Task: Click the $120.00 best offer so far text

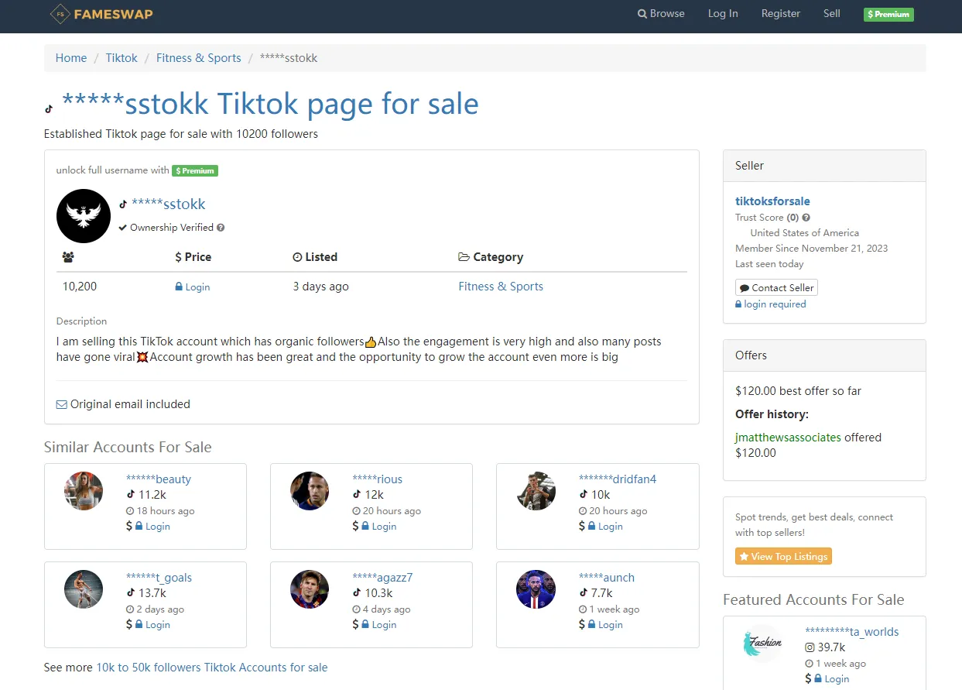Action: click(798, 391)
